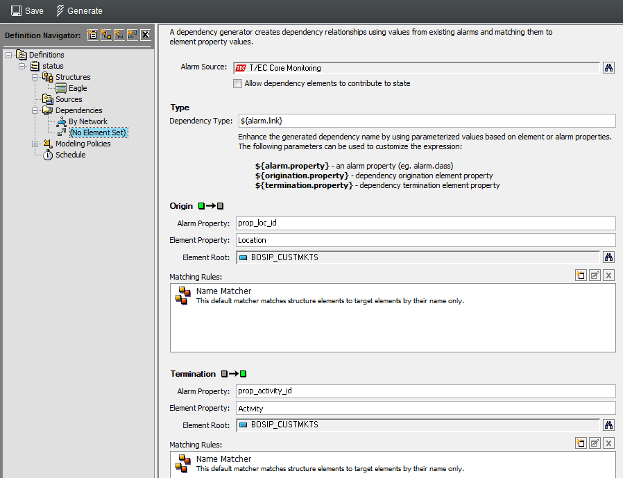Select the (No Element Set) dependency

click(x=98, y=133)
